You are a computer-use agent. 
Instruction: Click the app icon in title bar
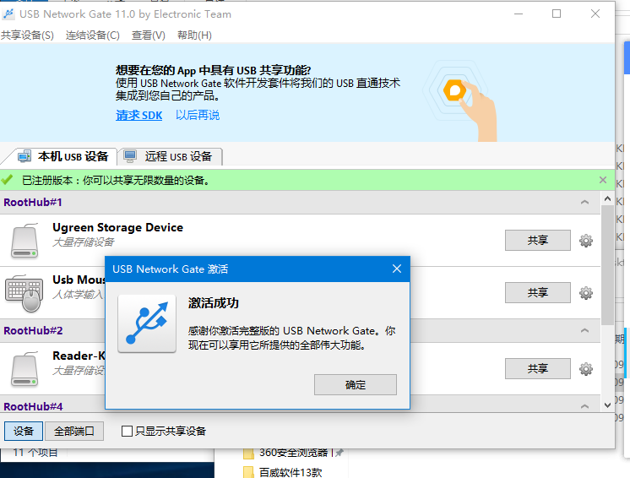pyautogui.click(x=8, y=14)
